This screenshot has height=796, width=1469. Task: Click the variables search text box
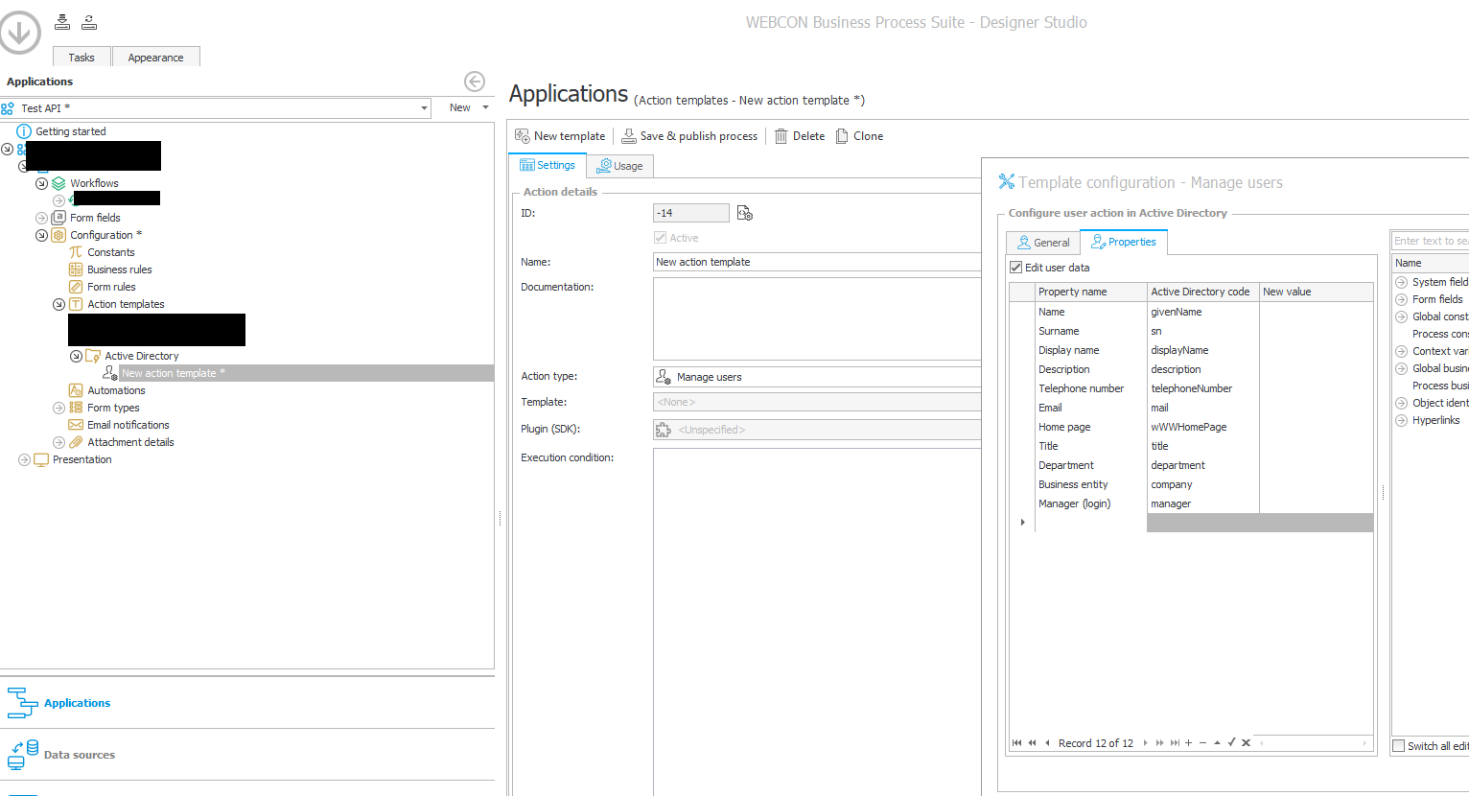tap(1430, 241)
